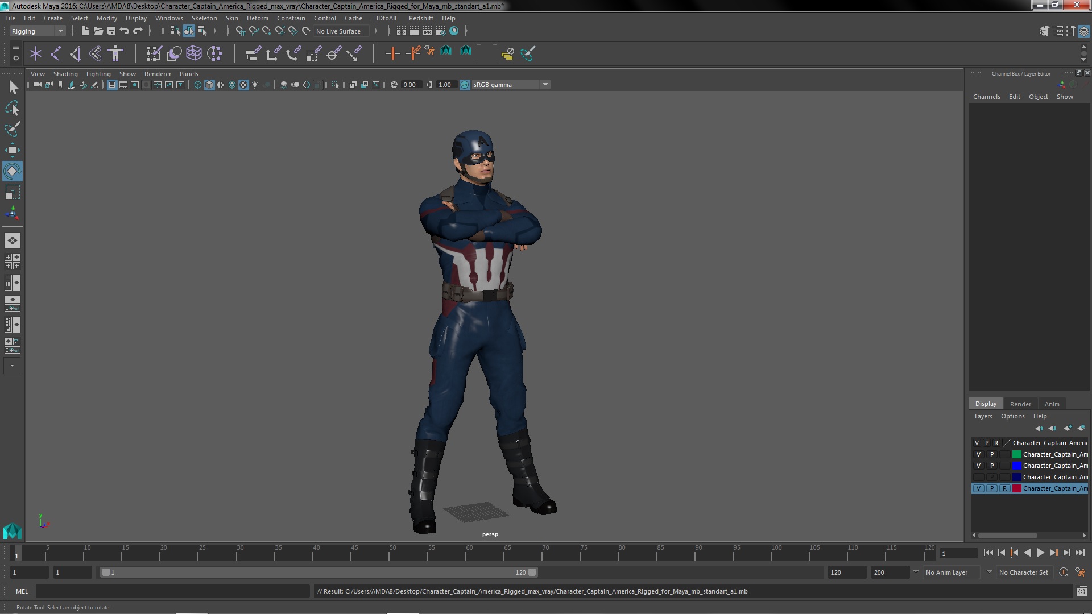Image resolution: width=1092 pixels, height=614 pixels.
Task: Click the Undo arrow icon
Action: pos(125,31)
